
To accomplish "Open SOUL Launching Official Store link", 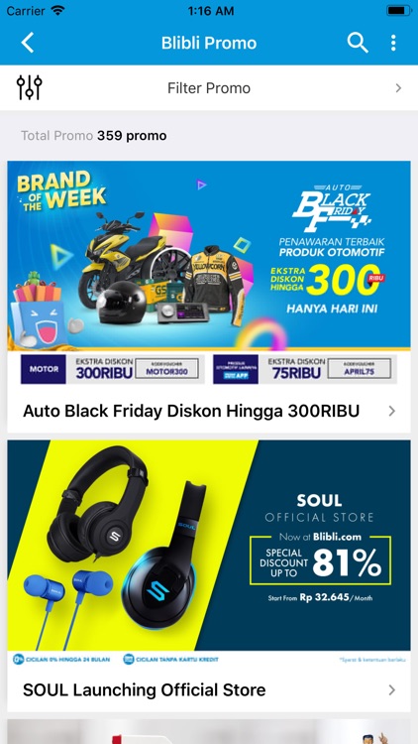I will (144, 689).
